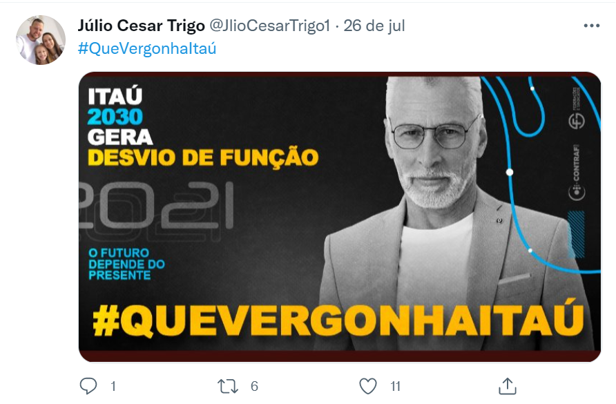616x404 pixels.
Task: Open the share tweet upload icon
Action: tap(507, 386)
